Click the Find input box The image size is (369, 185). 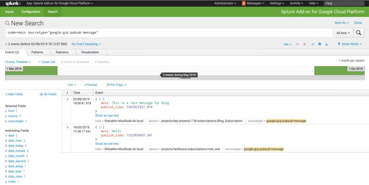[x=344, y=3]
